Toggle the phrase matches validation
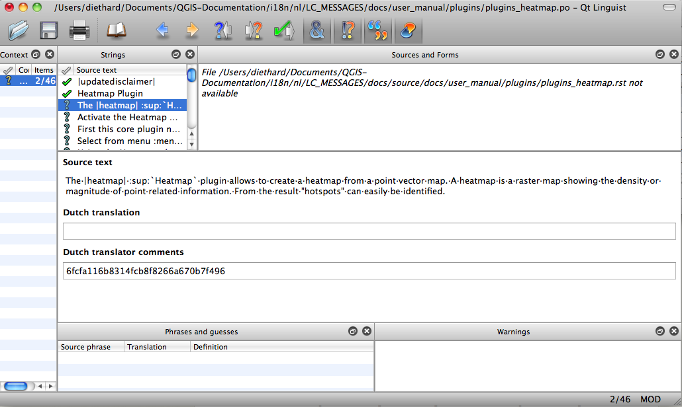The image size is (682, 407). (x=377, y=30)
